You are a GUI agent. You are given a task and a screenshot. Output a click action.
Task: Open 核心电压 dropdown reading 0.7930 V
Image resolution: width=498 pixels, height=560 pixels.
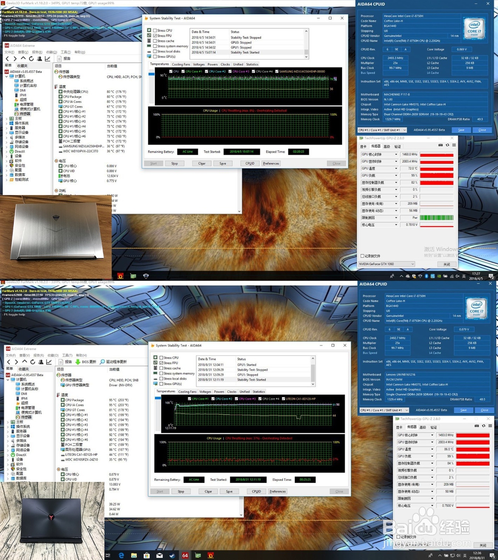[x=432, y=505]
